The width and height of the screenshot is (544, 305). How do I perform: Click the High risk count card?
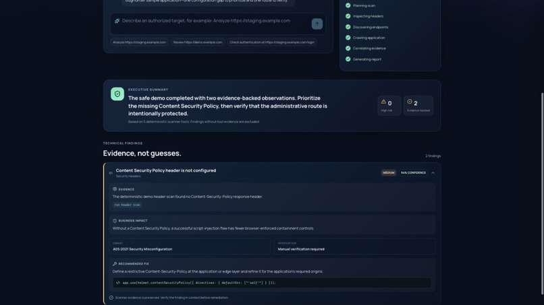pyautogui.click(x=389, y=106)
